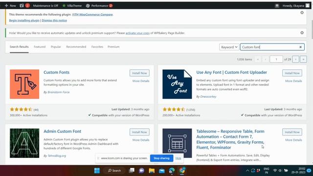Viewport: 313px width, 176px height.
Task: Open Maintenance is Off menu
Action: tap(45, 5)
